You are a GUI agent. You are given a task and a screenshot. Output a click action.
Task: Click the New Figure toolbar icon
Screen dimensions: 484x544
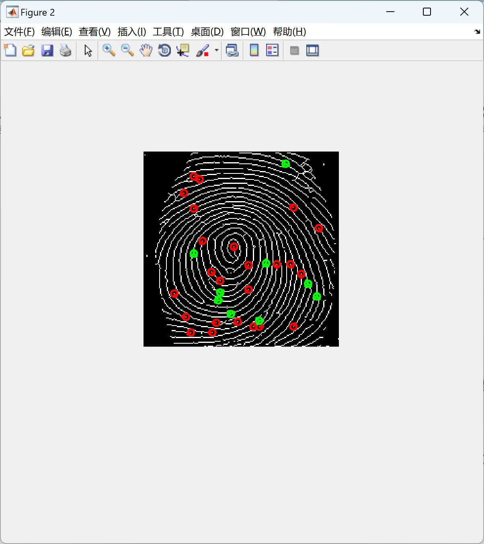click(x=10, y=51)
